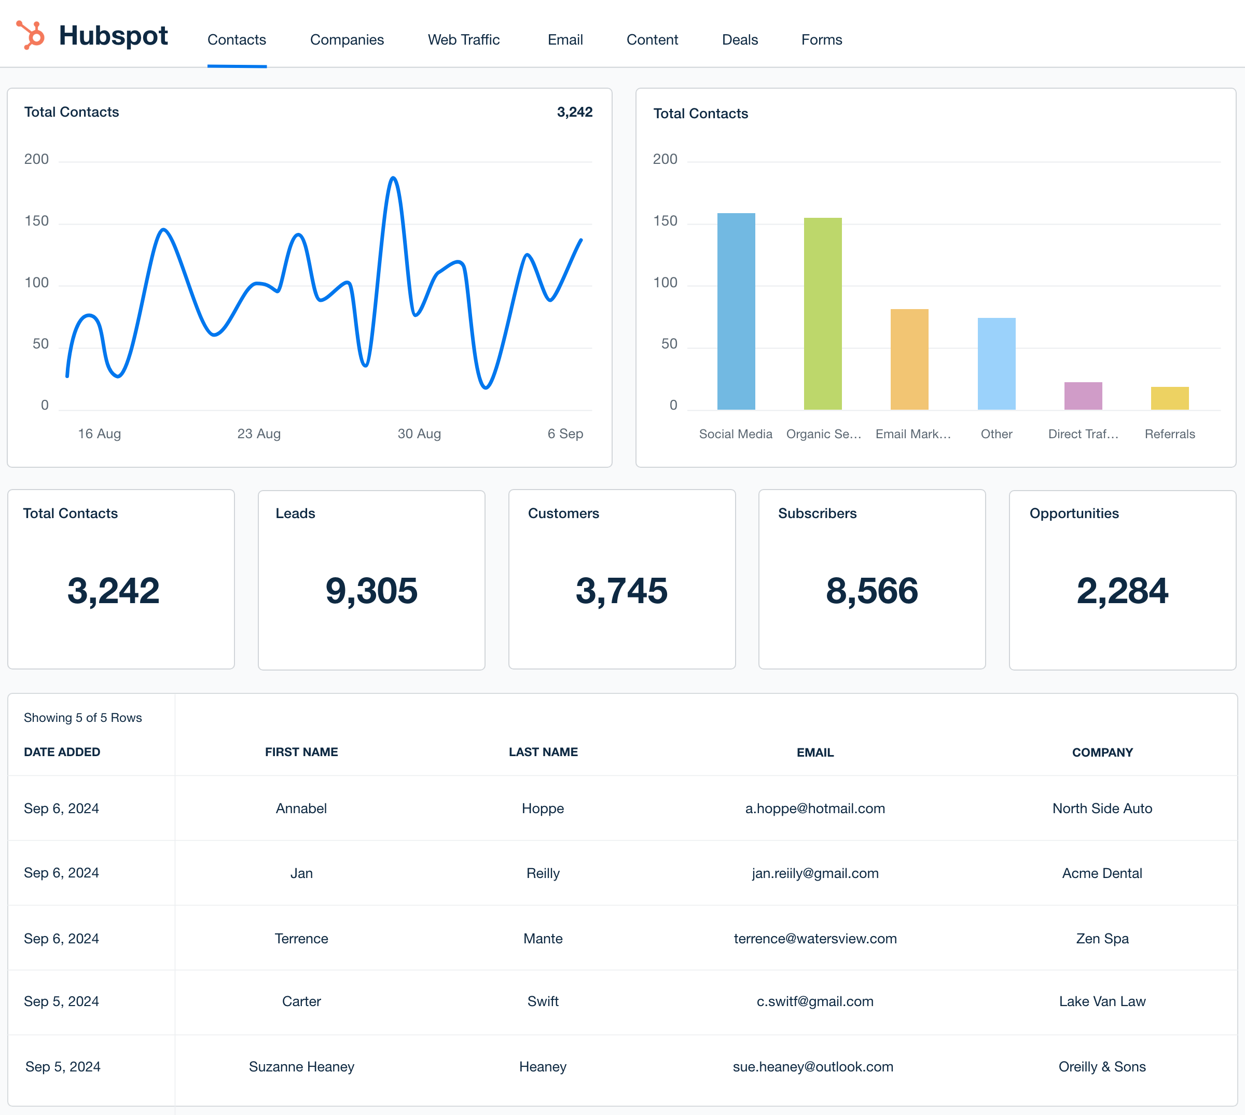Screen dimensions: 1245x1115
Task: Sort by the COMPANY column header
Action: pyautogui.click(x=1102, y=752)
